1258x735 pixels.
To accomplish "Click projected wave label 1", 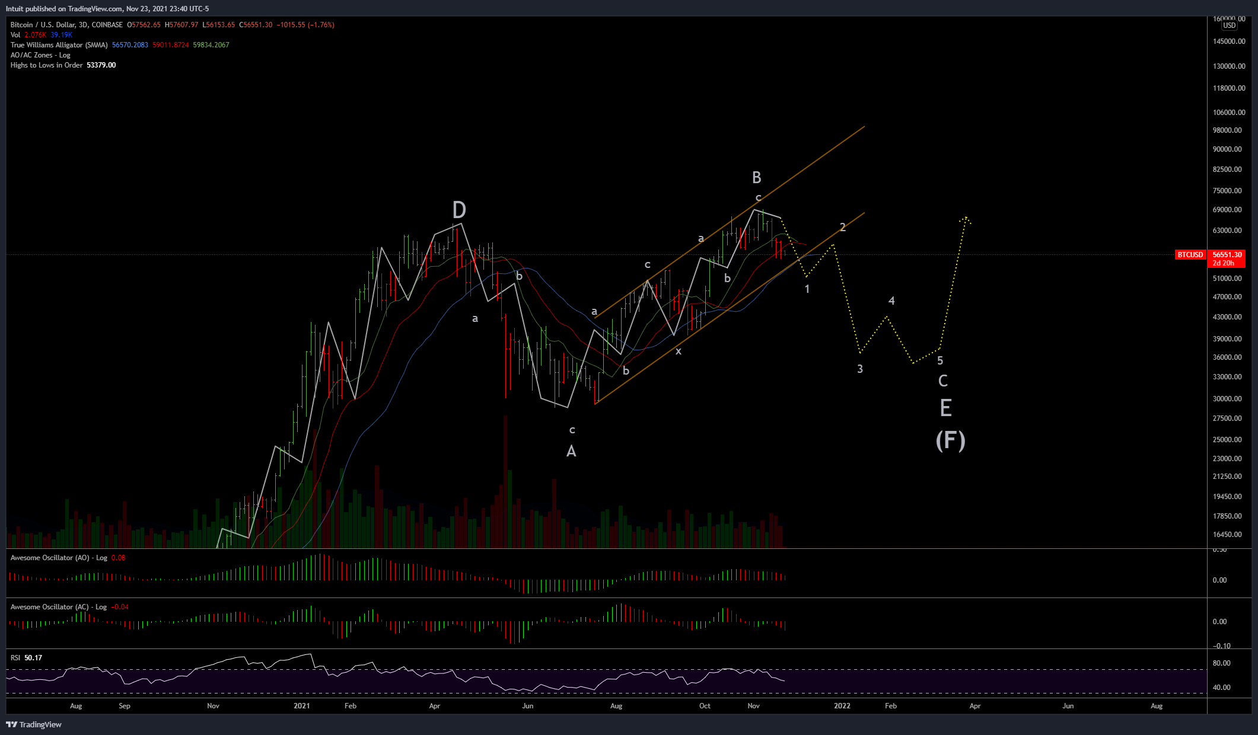I will (807, 289).
